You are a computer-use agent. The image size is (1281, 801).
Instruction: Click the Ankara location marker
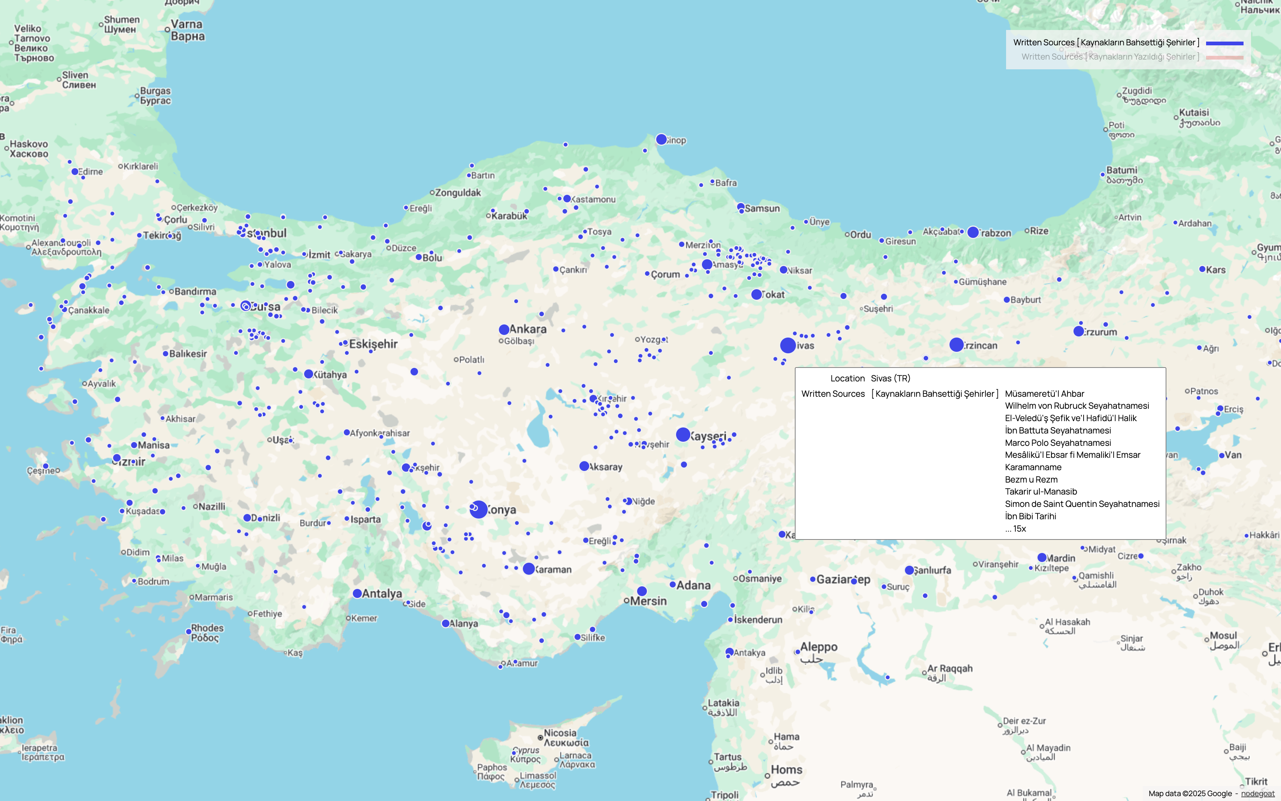504,329
